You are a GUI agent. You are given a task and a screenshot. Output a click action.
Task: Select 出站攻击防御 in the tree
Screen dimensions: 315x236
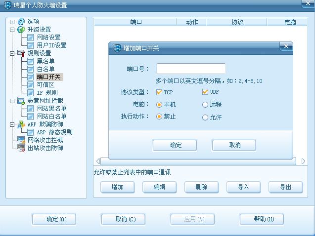tap(45, 148)
